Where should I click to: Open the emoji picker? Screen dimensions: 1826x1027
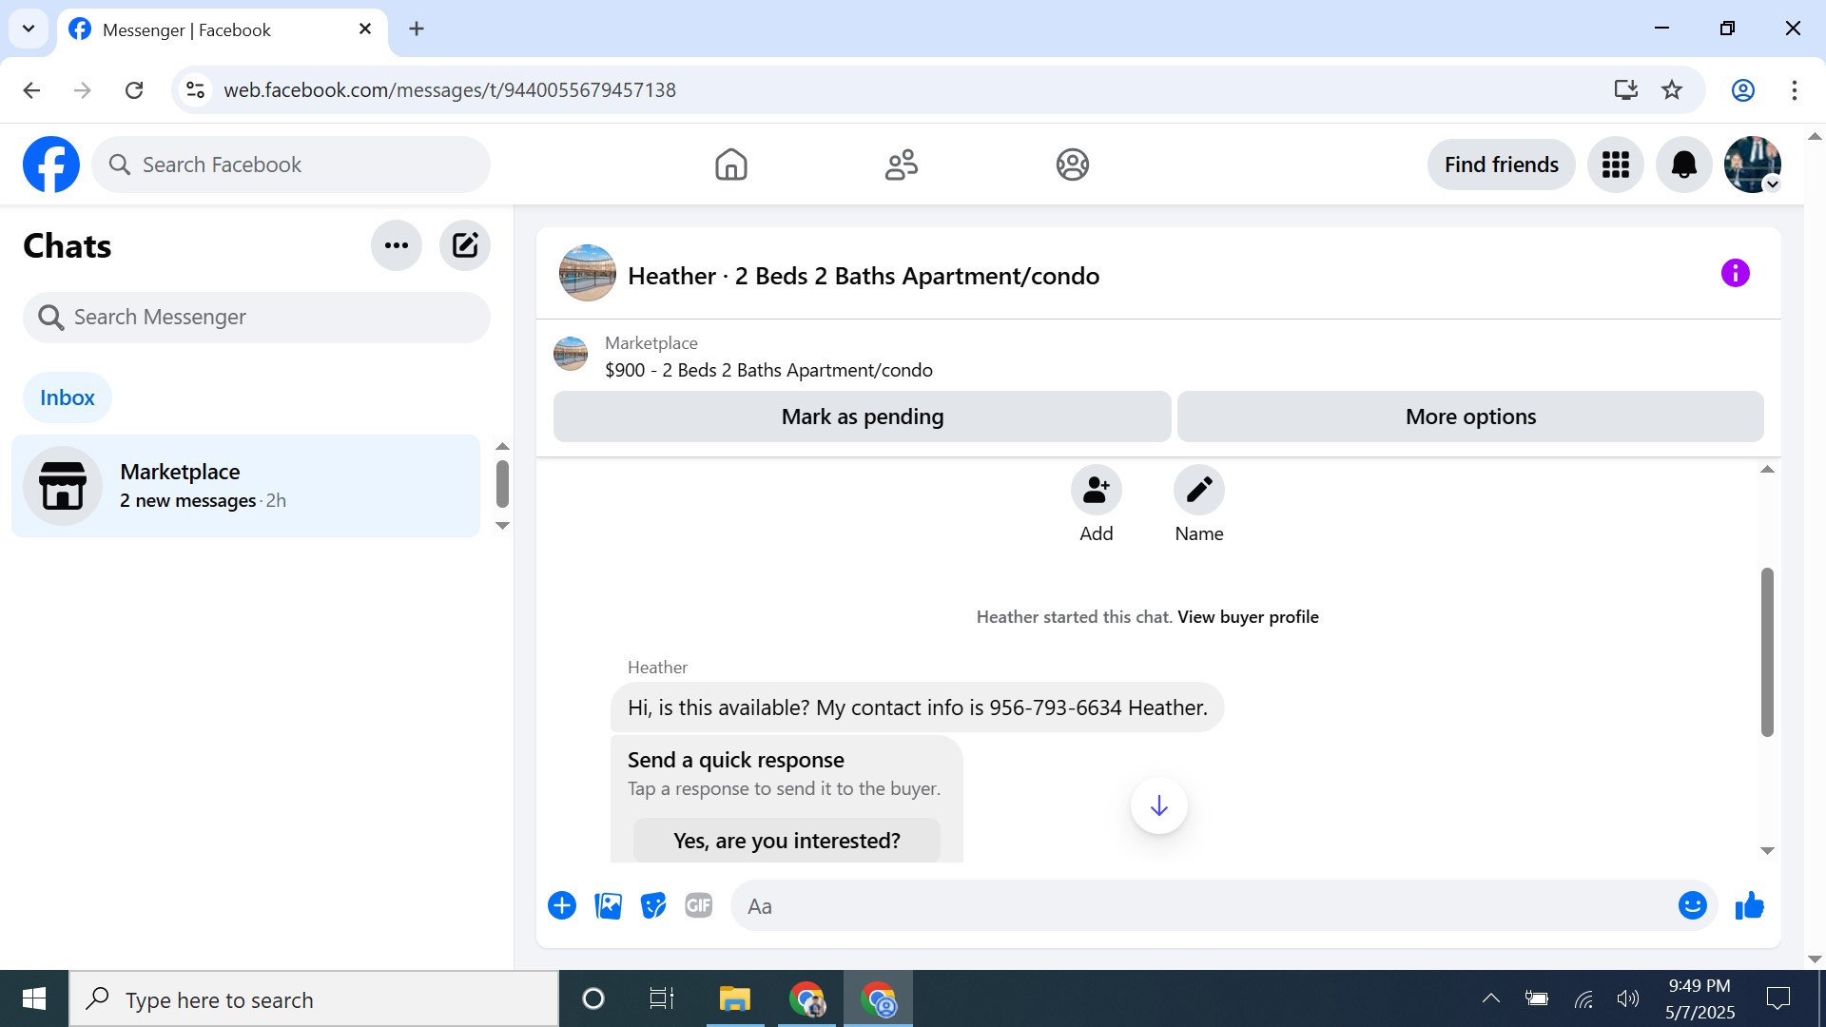[x=1692, y=906]
